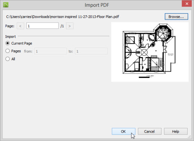Image resolution: width=194 pixels, height=141 pixels.
Task: Confirm the import with OK
Action: click(124, 131)
